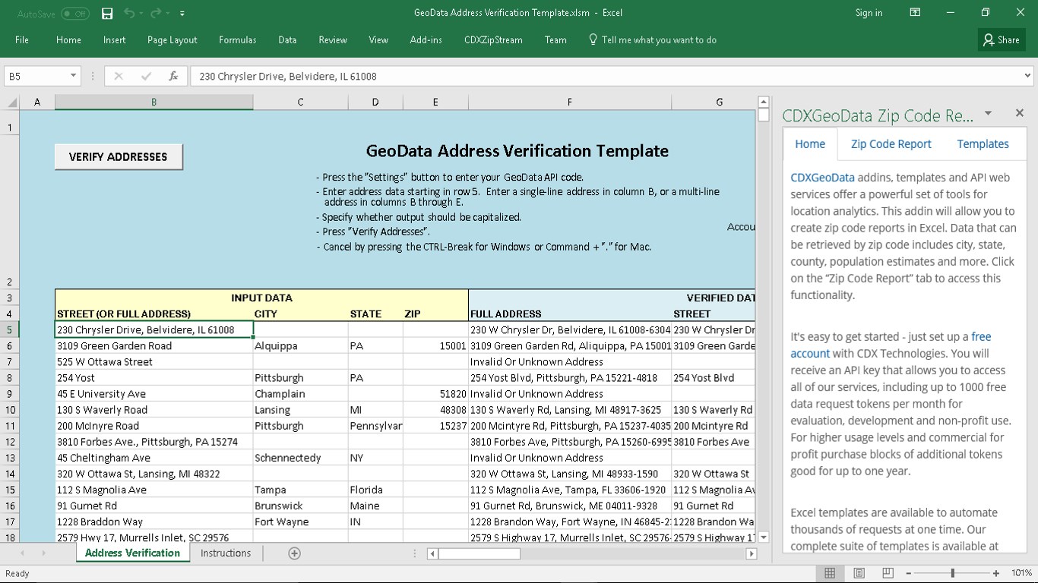Open the Name Box dropdown
Viewport: 1038px width, 583px height.
click(73, 76)
